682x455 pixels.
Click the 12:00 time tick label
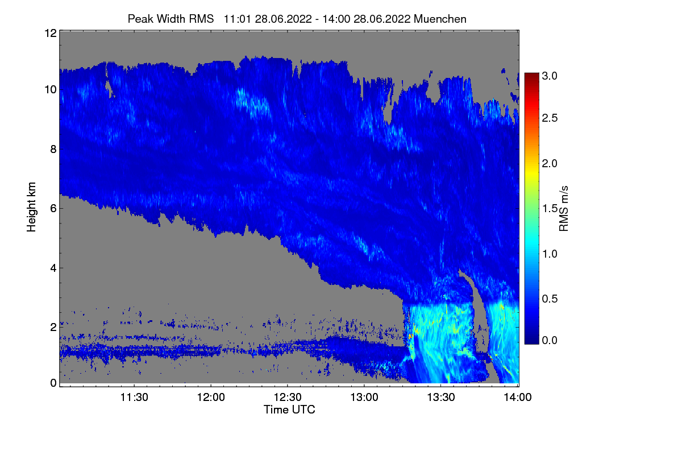click(211, 398)
